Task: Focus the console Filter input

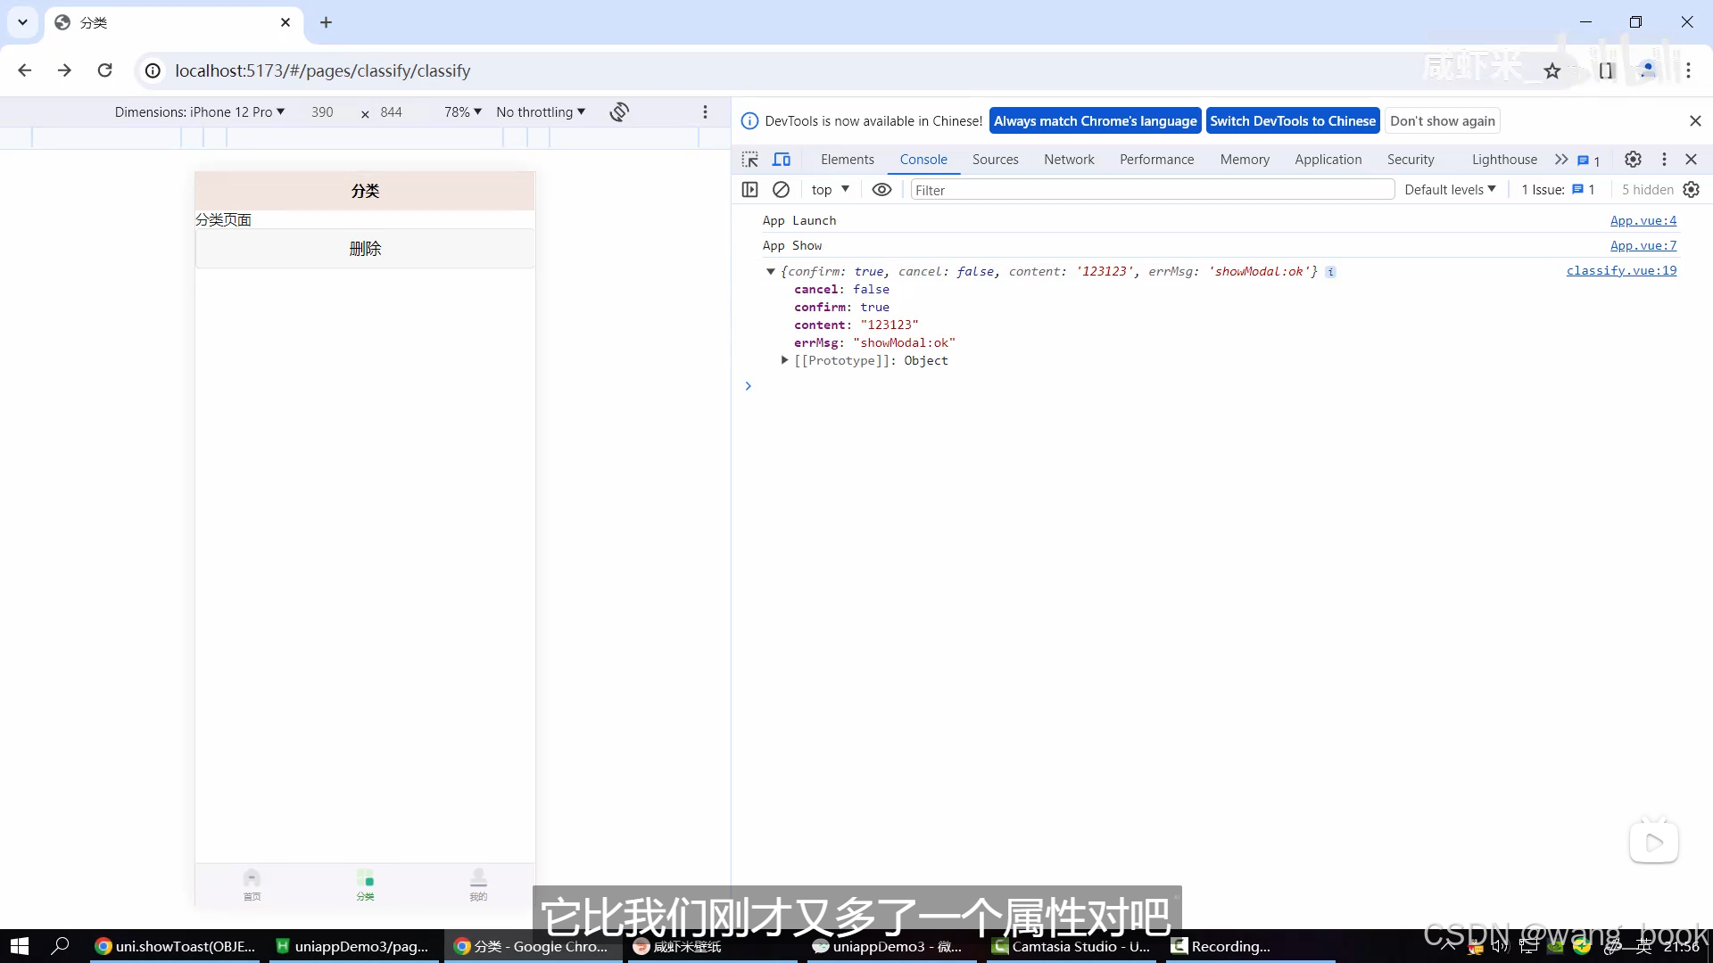Action: (x=1152, y=189)
